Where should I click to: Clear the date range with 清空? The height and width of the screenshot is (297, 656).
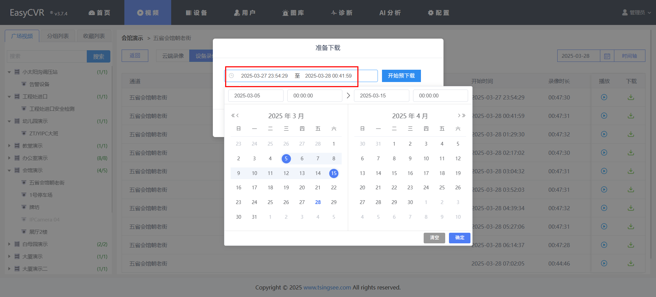434,238
